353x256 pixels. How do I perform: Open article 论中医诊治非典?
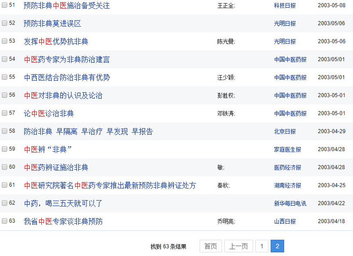[49, 113]
